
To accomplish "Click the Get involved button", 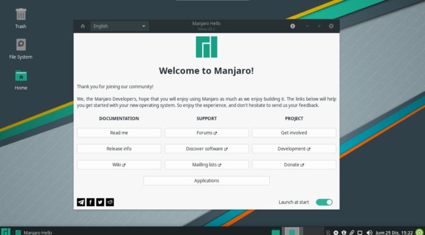I will pyautogui.click(x=294, y=133).
